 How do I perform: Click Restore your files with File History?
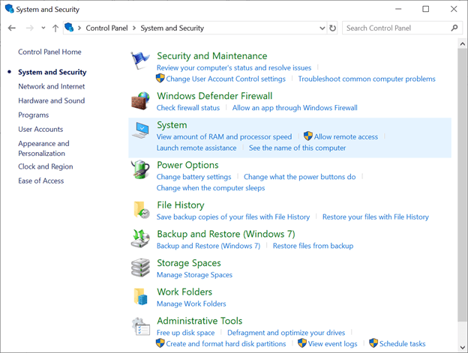point(376,217)
